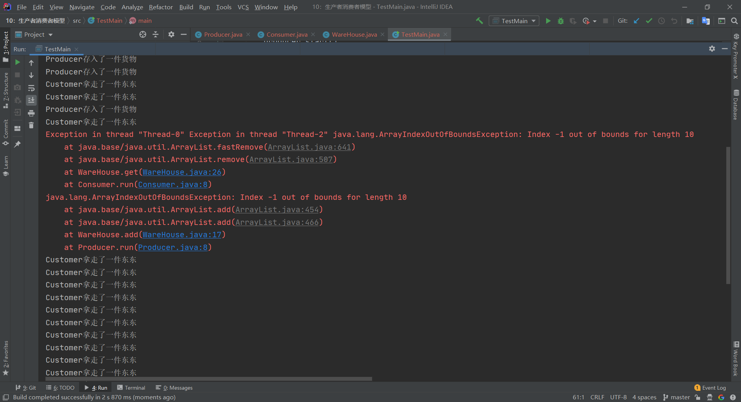Open Search Everywhere magnifier icon
The width and height of the screenshot is (741, 402).
tap(734, 21)
